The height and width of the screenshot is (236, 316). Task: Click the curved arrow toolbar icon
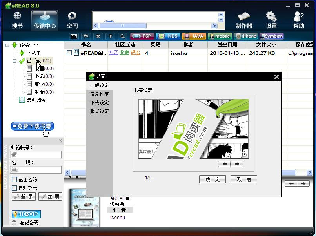coord(86,36)
